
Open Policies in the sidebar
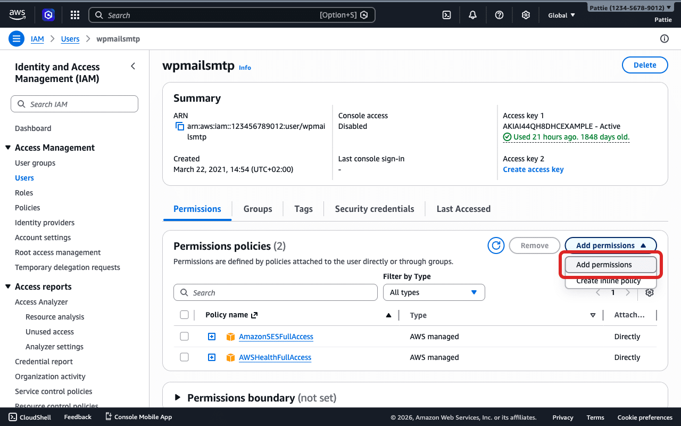28,208
